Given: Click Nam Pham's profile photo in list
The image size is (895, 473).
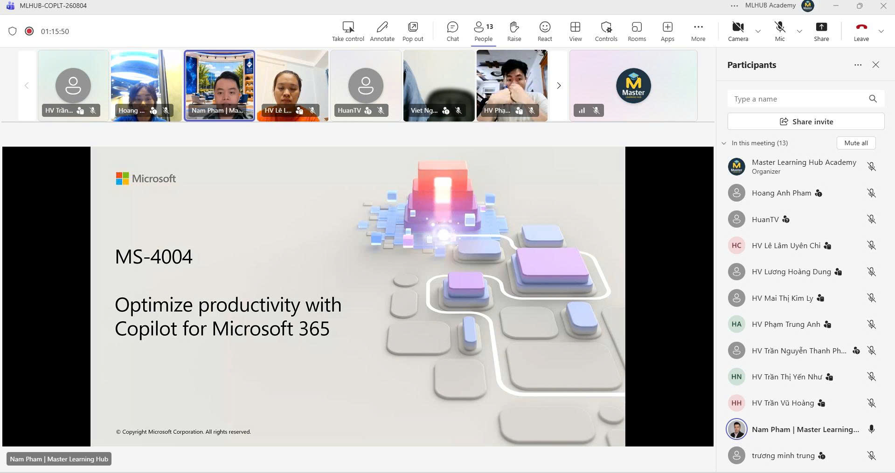Looking at the screenshot, I should [x=736, y=429].
